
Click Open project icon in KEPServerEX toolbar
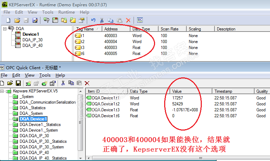(x=17, y=20)
